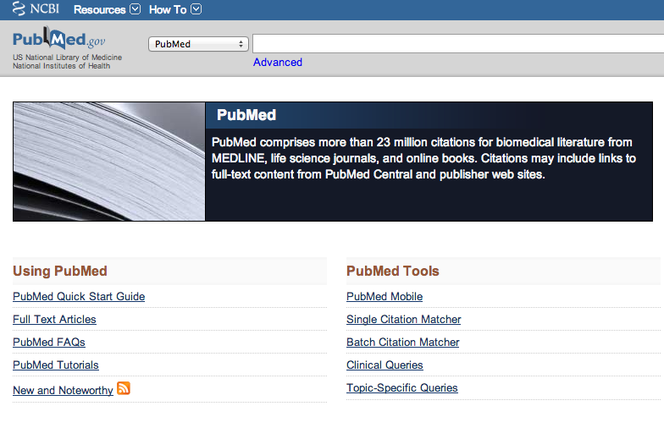
Task: Open Topic-Specific Queries link
Action: (x=401, y=387)
